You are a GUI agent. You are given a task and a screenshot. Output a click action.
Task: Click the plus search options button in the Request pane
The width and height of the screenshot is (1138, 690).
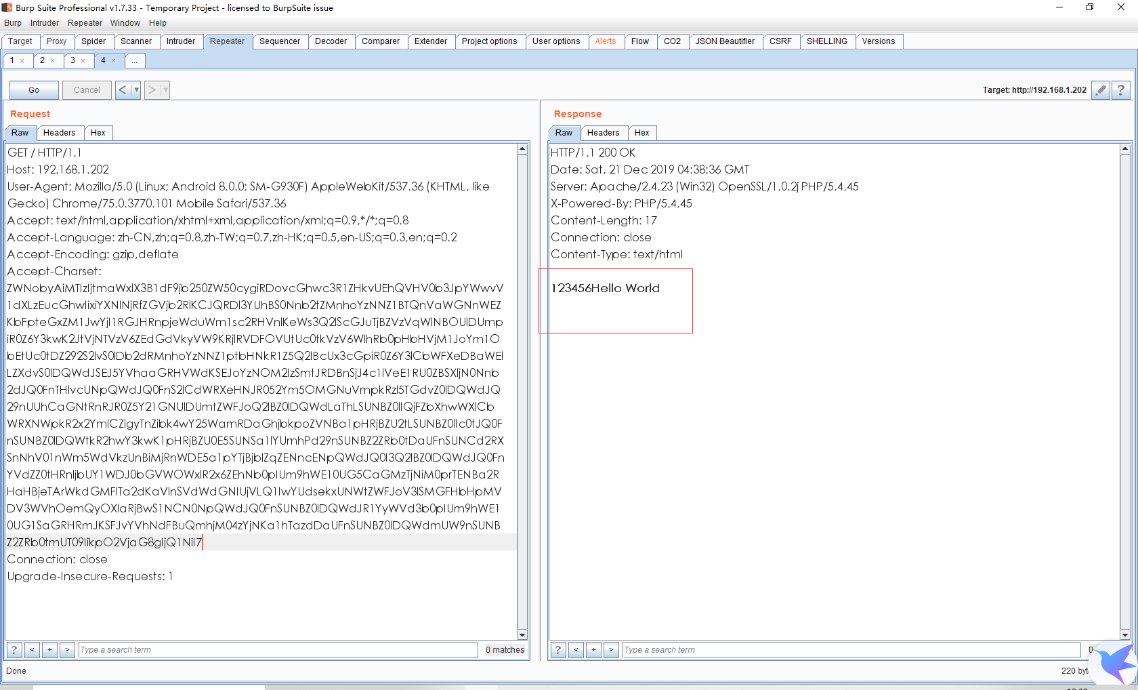[x=49, y=650]
